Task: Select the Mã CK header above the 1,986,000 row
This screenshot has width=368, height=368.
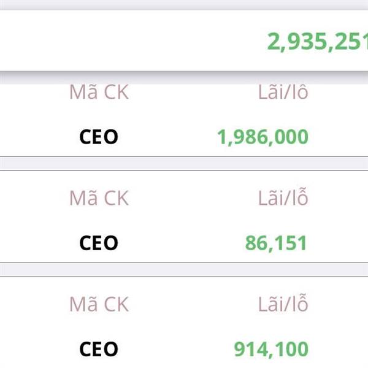Action: click(99, 93)
